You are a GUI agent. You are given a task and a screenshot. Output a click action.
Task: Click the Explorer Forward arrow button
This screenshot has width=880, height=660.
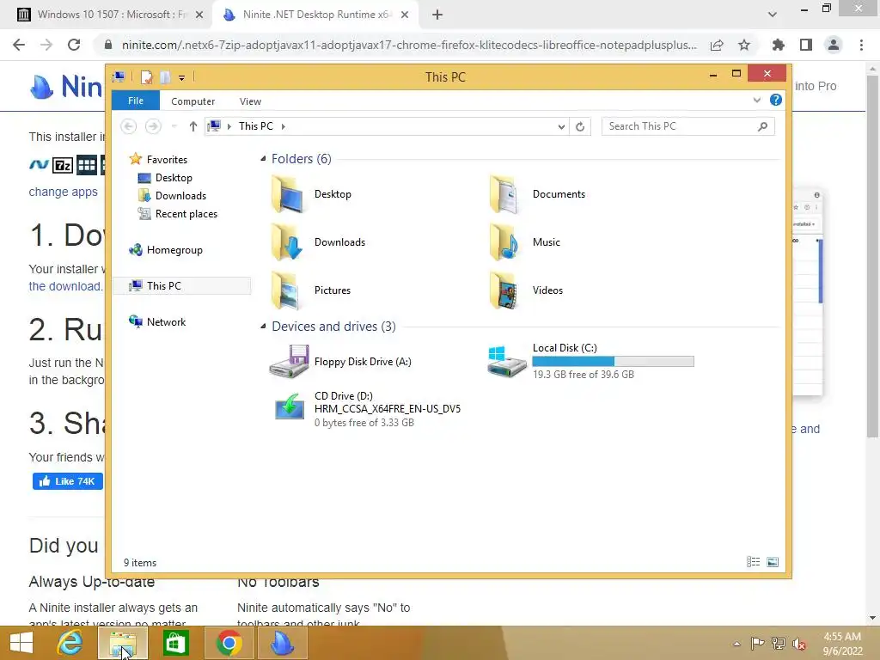click(x=153, y=126)
